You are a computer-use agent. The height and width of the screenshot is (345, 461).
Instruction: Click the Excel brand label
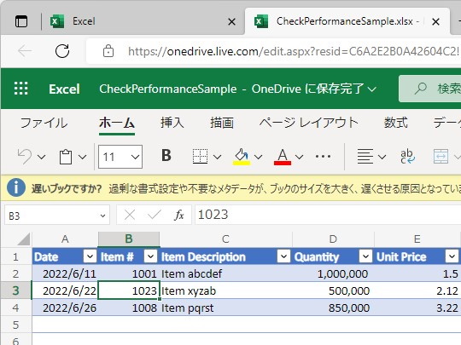tap(64, 89)
